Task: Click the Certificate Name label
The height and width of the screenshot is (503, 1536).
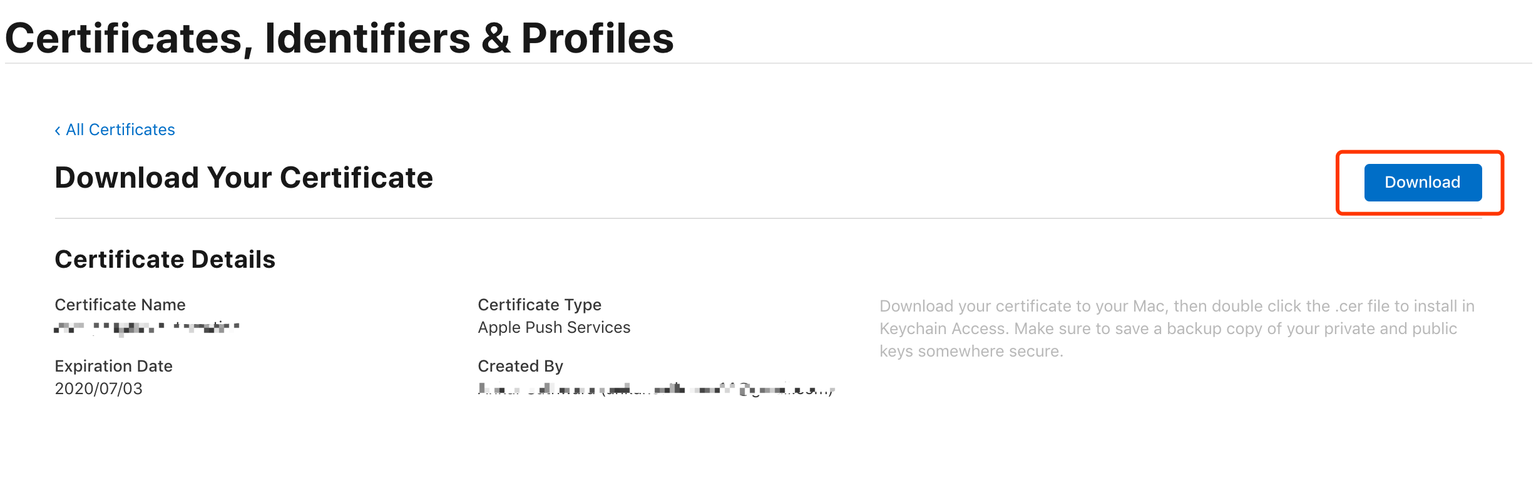Action: 120,305
